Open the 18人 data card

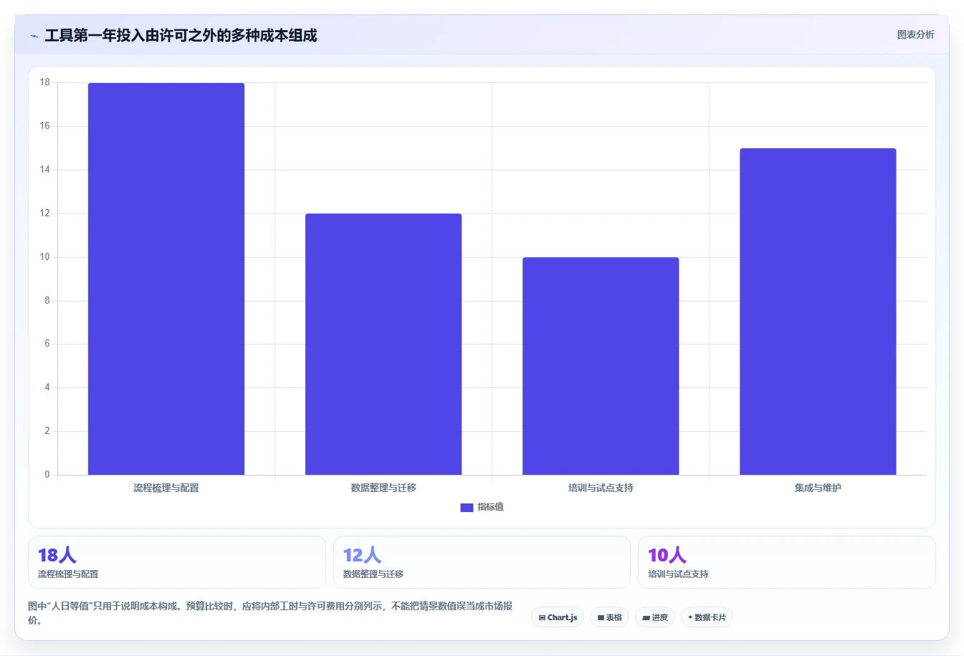point(177,562)
